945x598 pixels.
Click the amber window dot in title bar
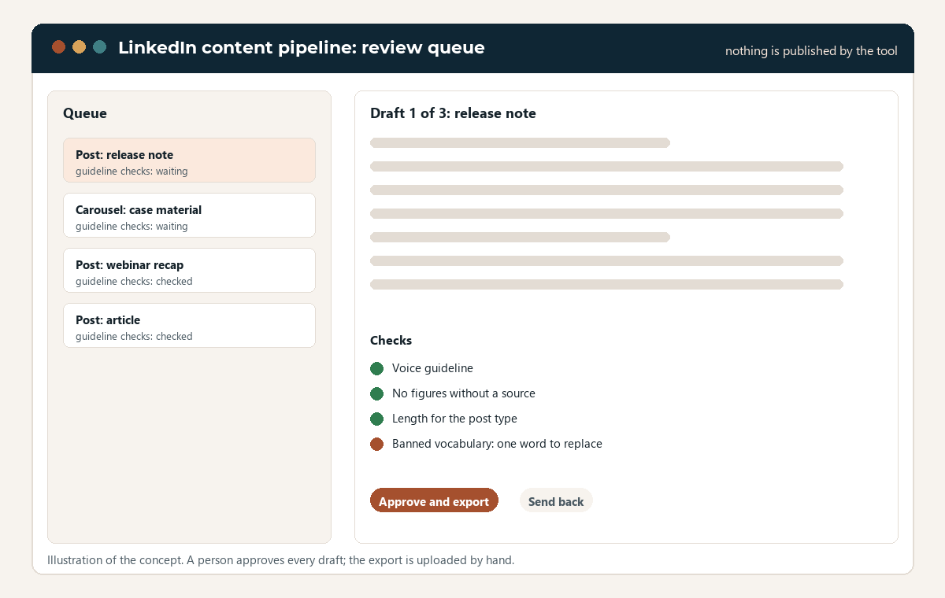(79, 47)
